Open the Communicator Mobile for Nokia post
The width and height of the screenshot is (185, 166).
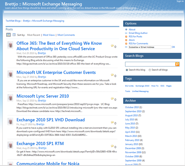point(48,164)
